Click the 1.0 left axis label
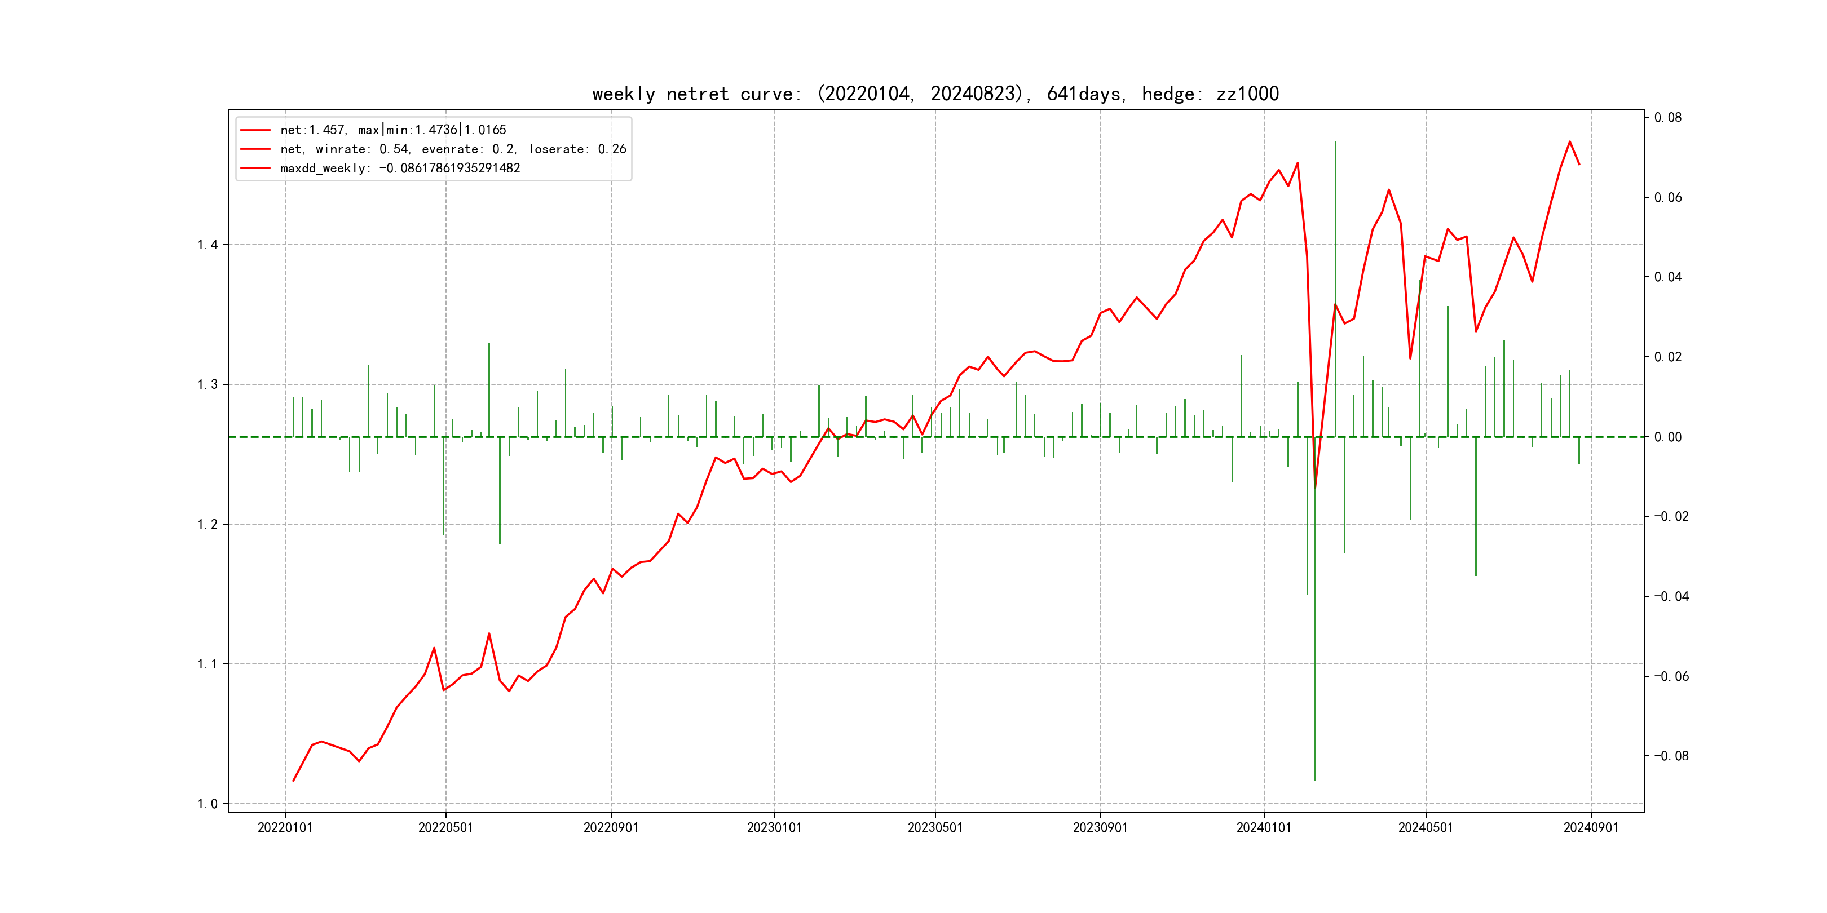The height and width of the screenshot is (913, 1827). click(x=207, y=804)
